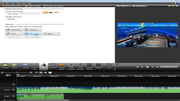Image resolution: width=180 pixels, height=101 pixels.
Task: Open Cursor Effects
Action: pyautogui.click(x=62, y=66)
